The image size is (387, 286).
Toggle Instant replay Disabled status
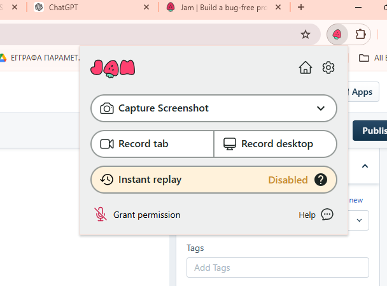click(x=288, y=180)
